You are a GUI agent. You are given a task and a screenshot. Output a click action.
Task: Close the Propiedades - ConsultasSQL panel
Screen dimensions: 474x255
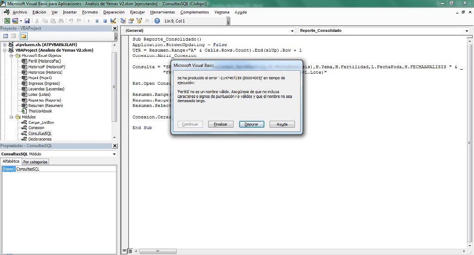pos(115,146)
